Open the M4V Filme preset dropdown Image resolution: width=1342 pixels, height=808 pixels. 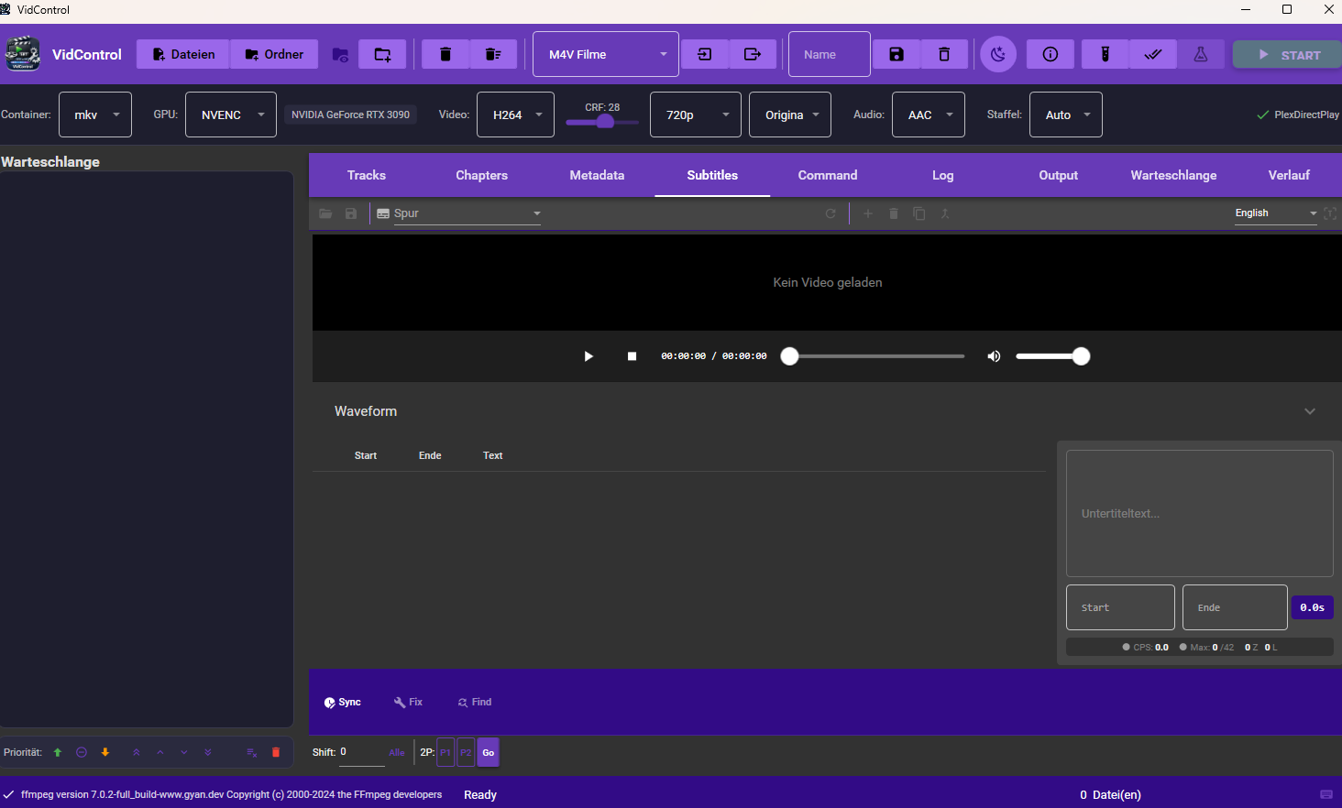pyautogui.click(x=606, y=54)
